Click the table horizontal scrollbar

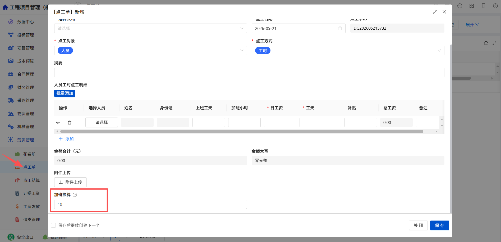pos(242,131)
